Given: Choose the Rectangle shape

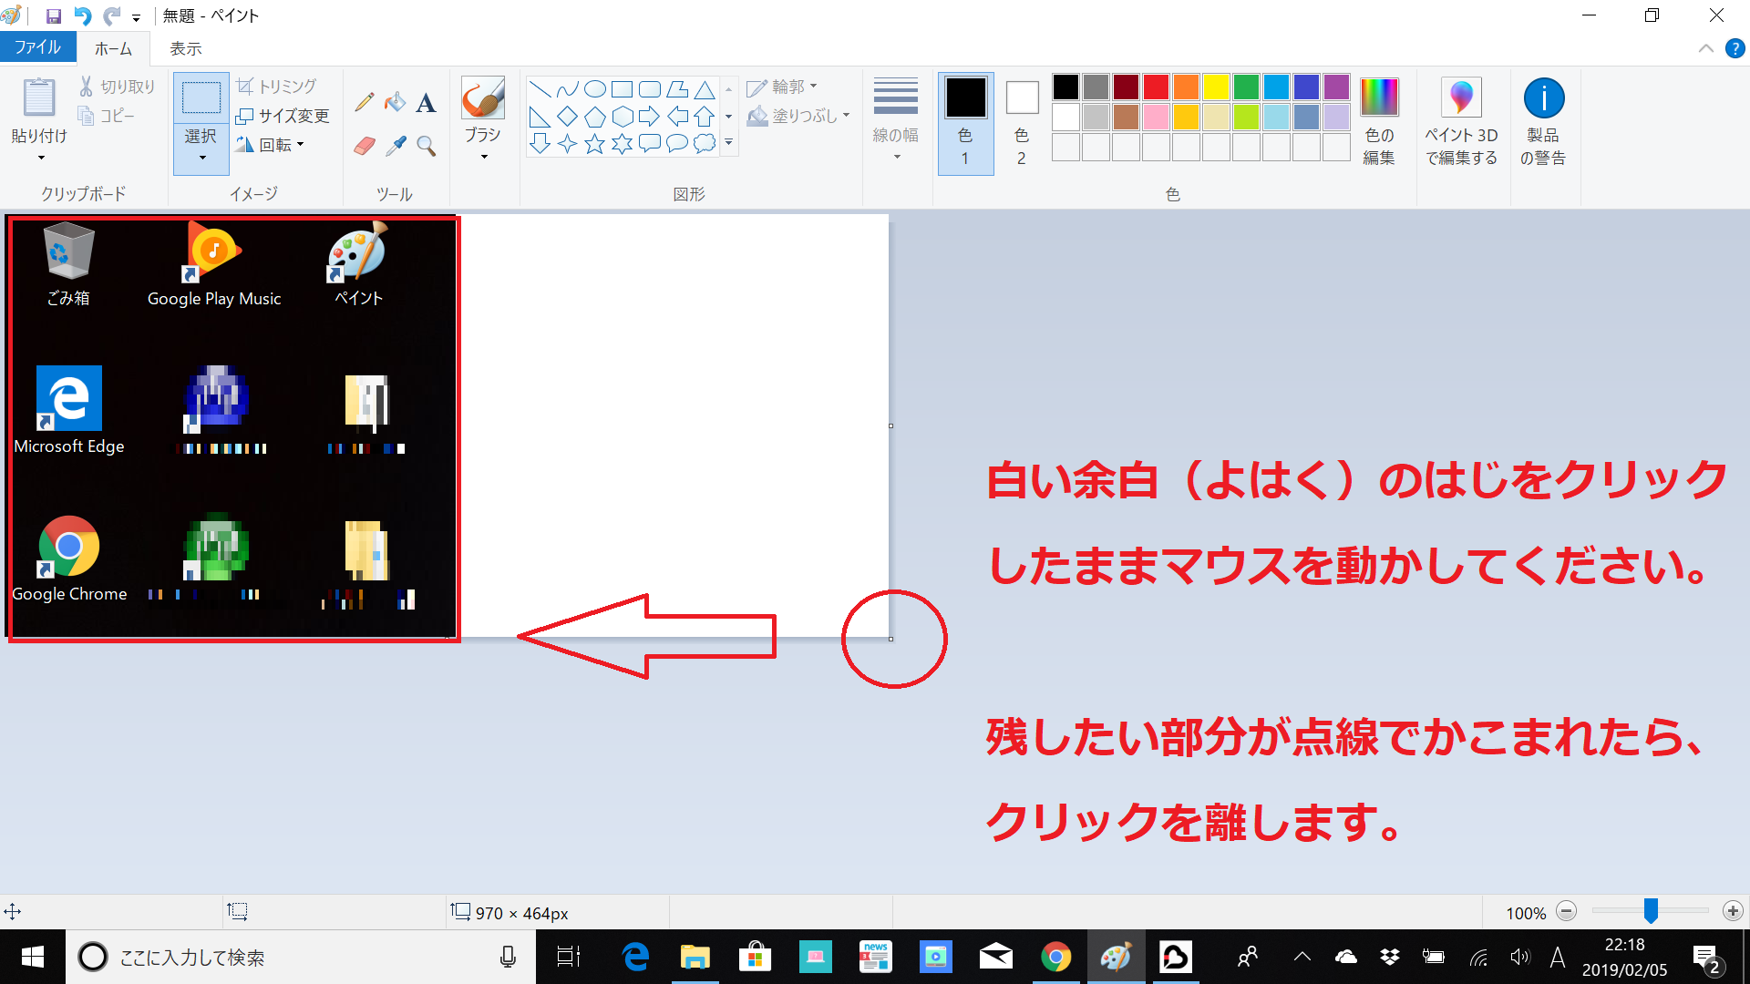Looking at the screenshot, I should coord(623,89).
